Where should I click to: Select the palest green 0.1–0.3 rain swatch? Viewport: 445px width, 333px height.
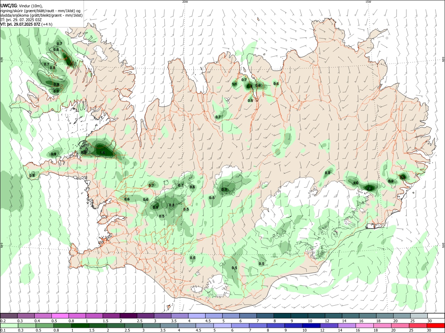coord(9,325)
